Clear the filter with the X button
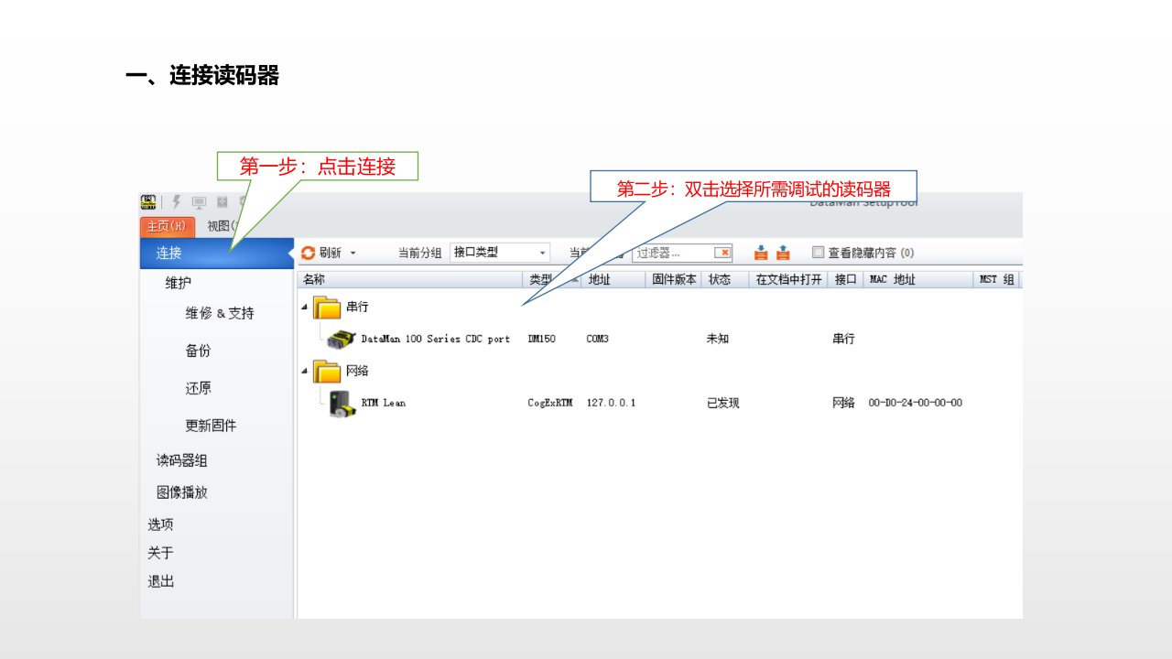Image resolution: width=1172 pixels, height=659 pixels. point(722,254)
